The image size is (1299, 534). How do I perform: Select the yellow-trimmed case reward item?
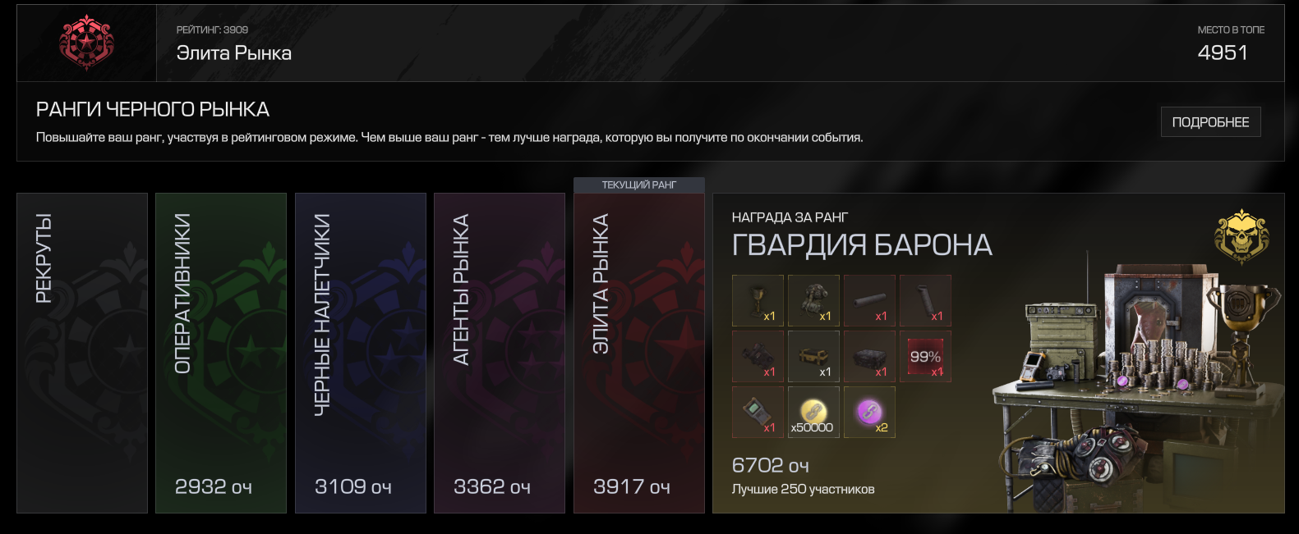click(x=813, y=357)
